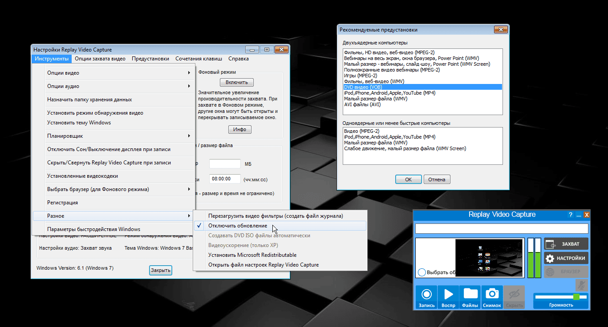Click the 08:00:00 time limit field
Viewport: 608px width, 327px height.
225,179
